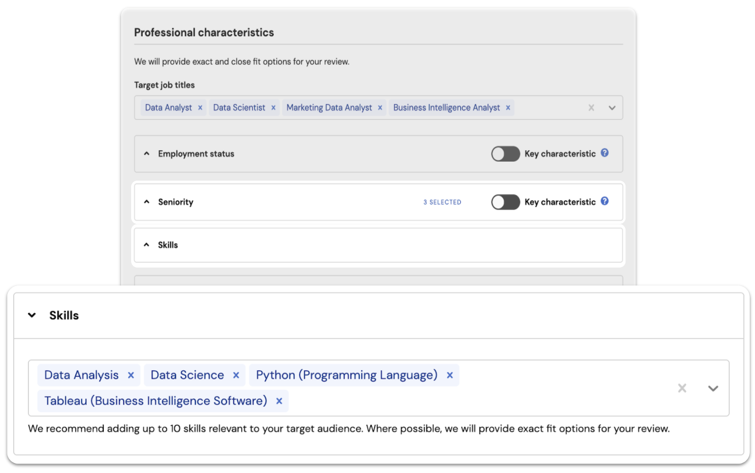Open the Target job titles dropdown
Screen dimensions: 755x473
[x=612, y=108]
